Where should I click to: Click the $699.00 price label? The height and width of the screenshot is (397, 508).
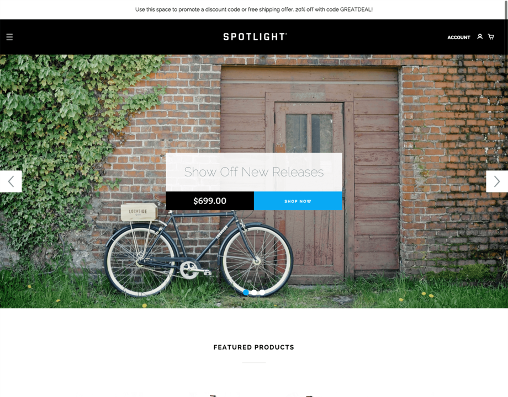(210, 201)
